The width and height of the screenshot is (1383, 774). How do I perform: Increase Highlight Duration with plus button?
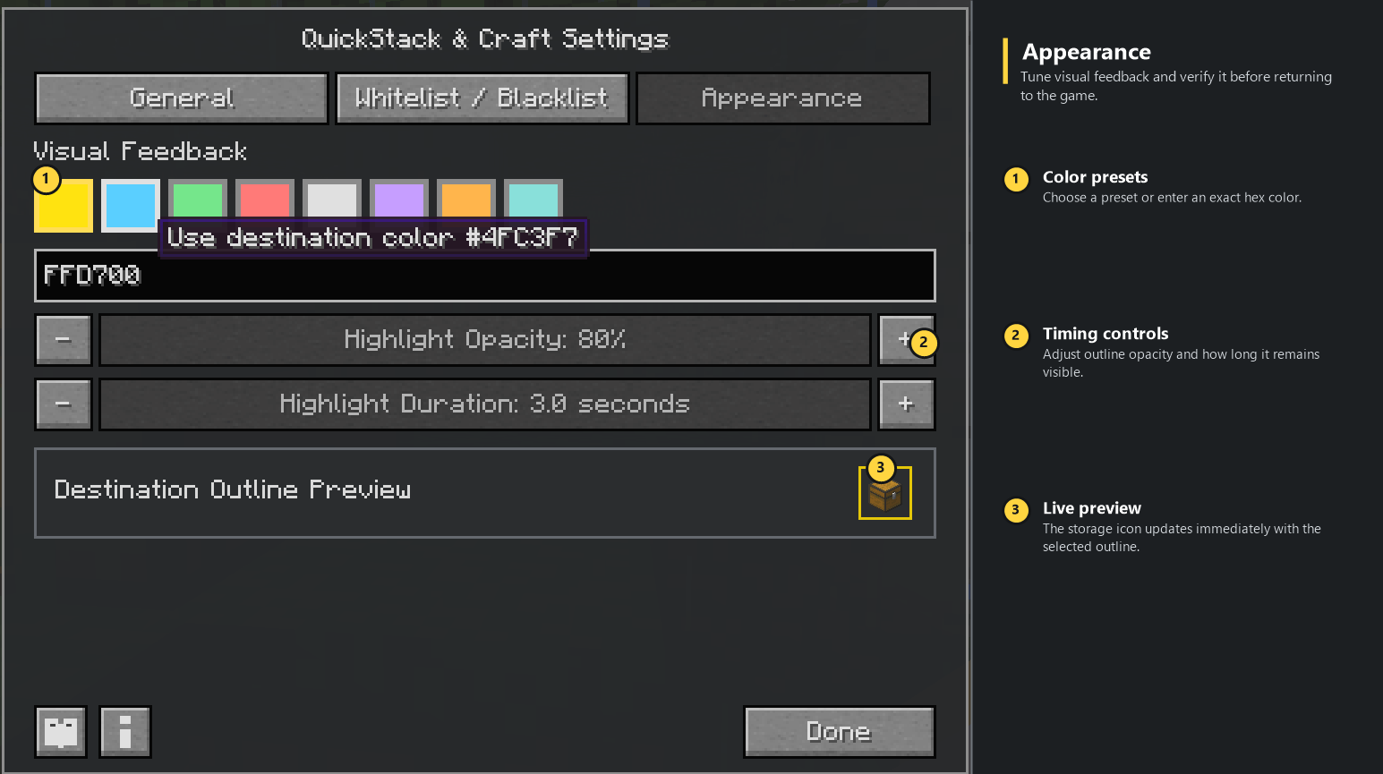pyautogui.click(x=906, y=404)
